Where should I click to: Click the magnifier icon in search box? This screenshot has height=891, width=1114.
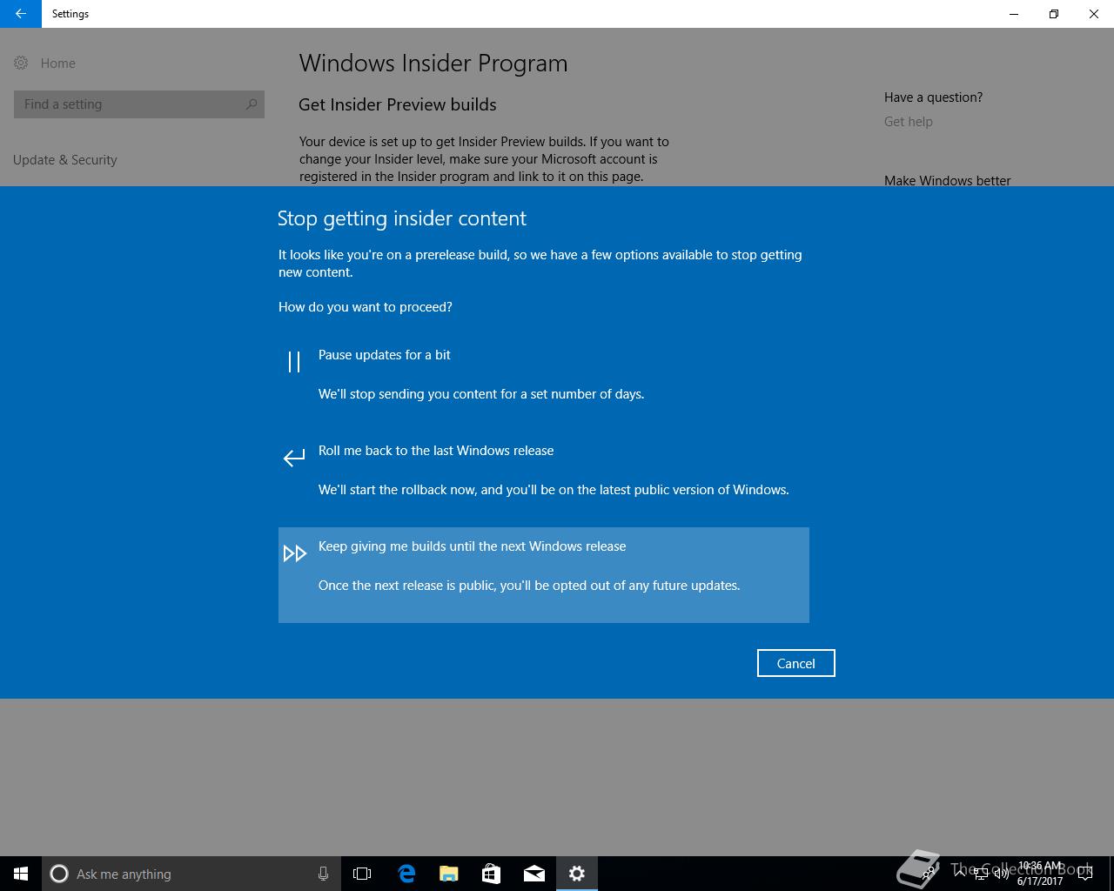tap(252, 104)
